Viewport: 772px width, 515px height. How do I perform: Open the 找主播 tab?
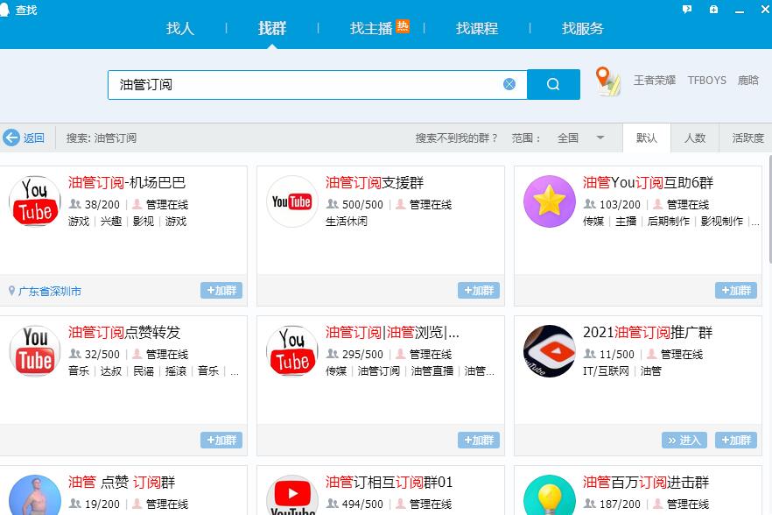[371, 28]
